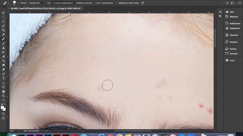Expand the status bar info arrow
Image resolution: width=243 pixels, height=136 pixels.
pyautogui.click(x=47, y=131)
